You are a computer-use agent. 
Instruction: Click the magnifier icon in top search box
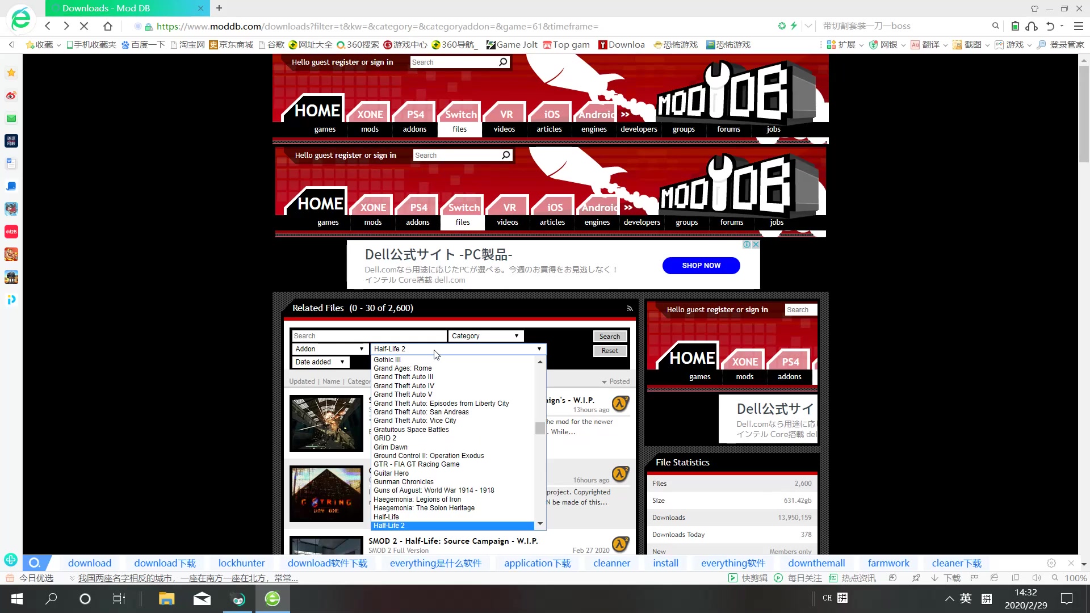pos(503,62)
